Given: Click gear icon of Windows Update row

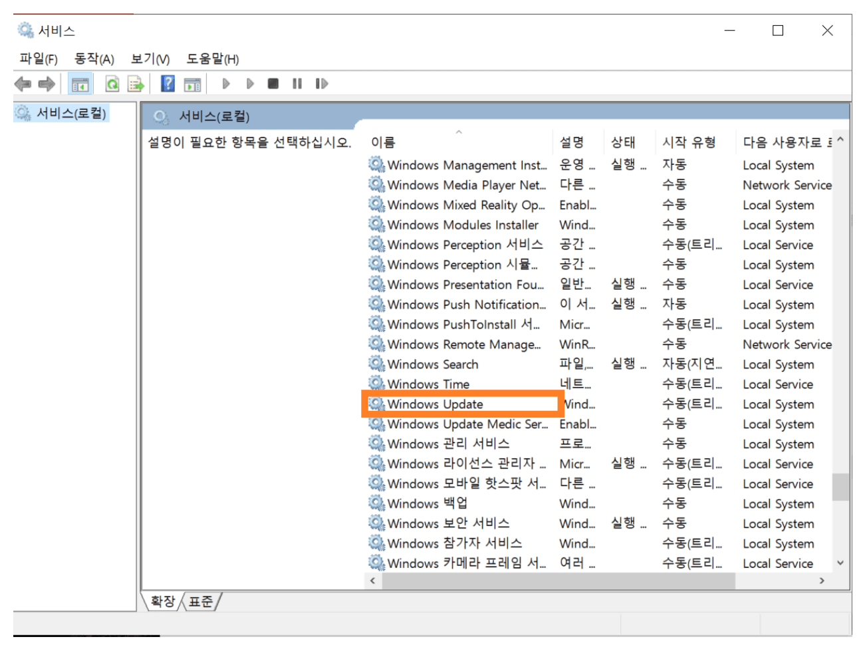Looking at the screenshot, I should pyautogui.click(x=377, y=404).
